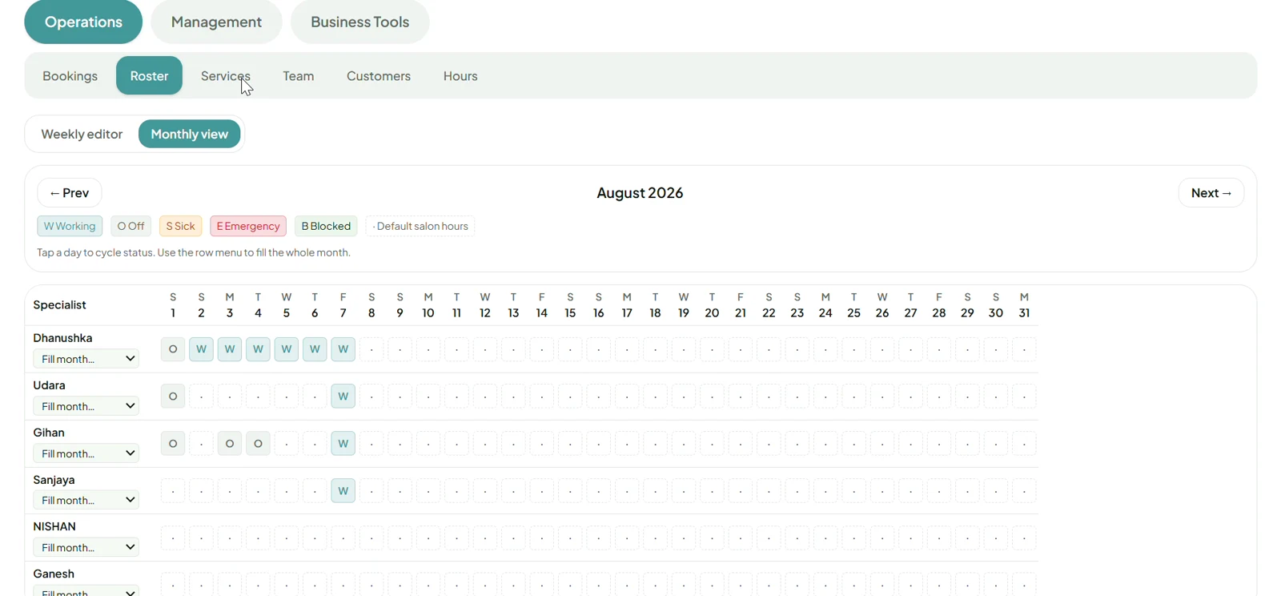Open the Operations top tab
The height and width of the screenshot is (596, 1281).
[83, 22]
